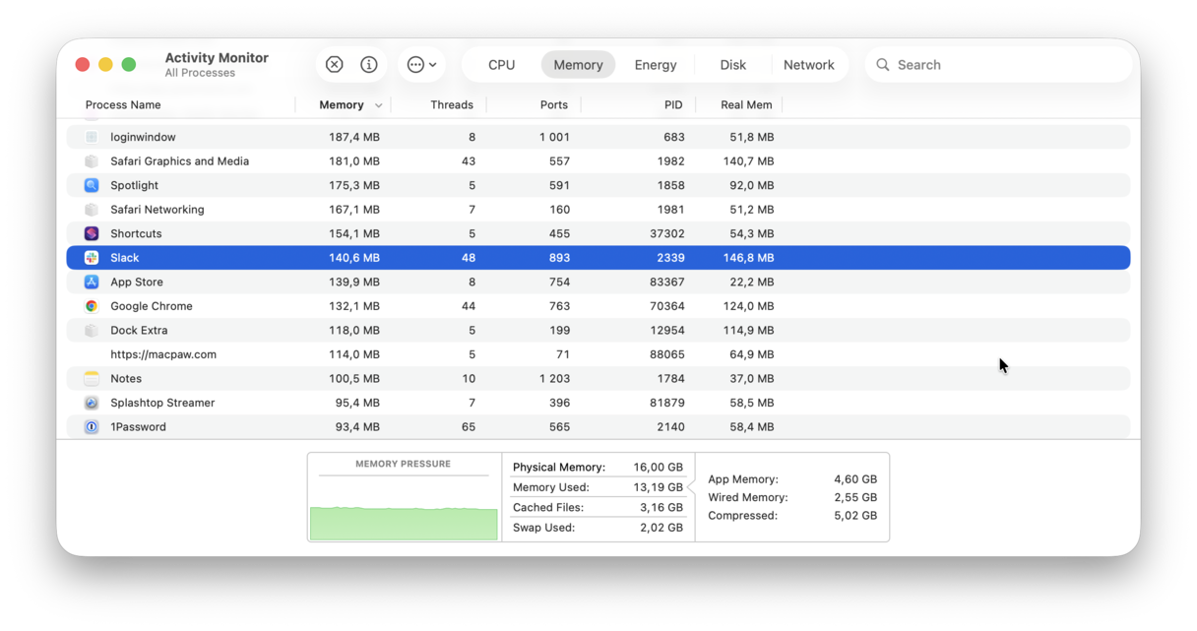Click Notes' 1 203 ports value
Screen dimensions: 1197x631
554,378
